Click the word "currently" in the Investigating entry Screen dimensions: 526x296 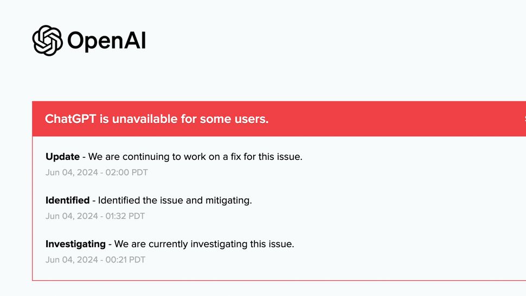[x=158, y=244]
